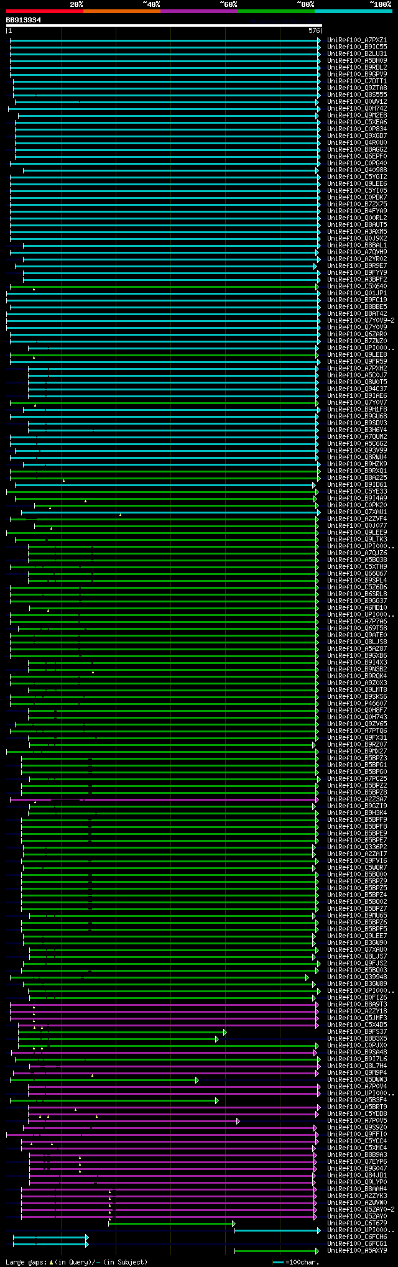Select hit label UniRef100_Q7Y0V9-2
The image size is (398, 1267).
(361, 321)
